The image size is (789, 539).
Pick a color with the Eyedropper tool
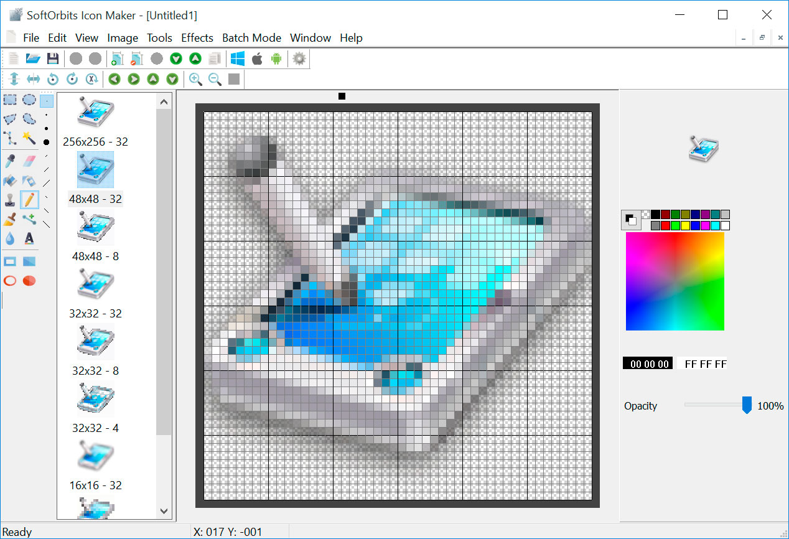pyautogui.click(x=10, y=160)
